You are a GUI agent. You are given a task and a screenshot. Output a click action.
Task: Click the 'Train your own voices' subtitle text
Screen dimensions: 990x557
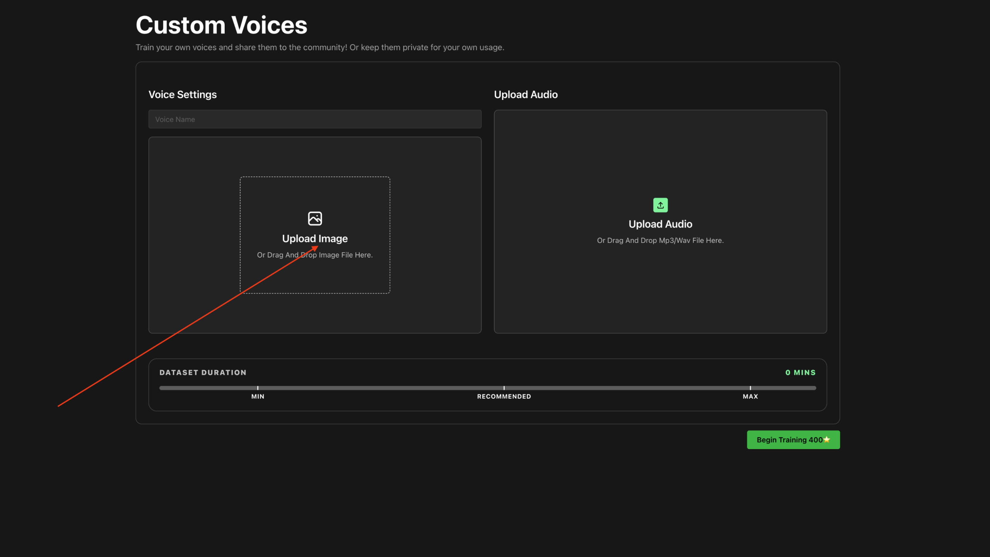(x=320, y=47)
